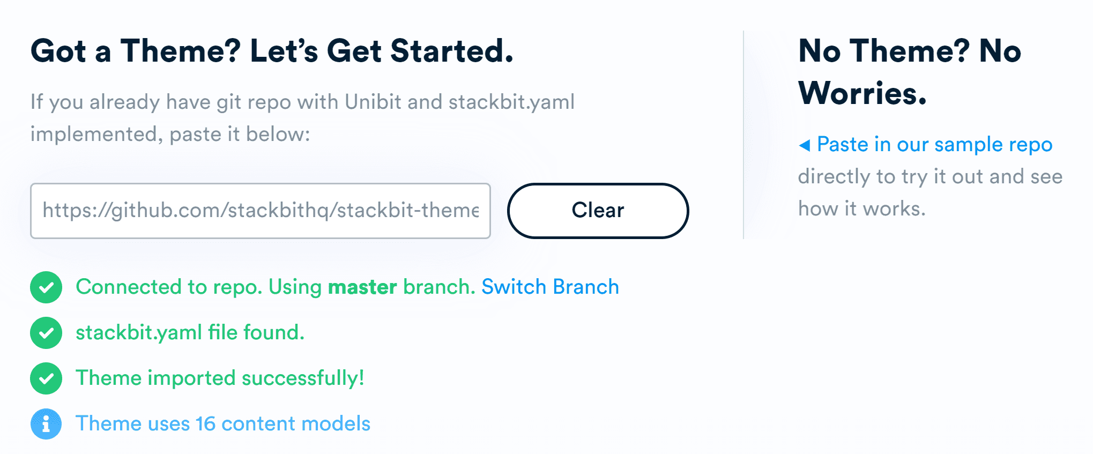The width and height of the screenshot is (1093, 454).
Task: Click the stackbit.yaml file found message
Action: (x=190, y=333)
